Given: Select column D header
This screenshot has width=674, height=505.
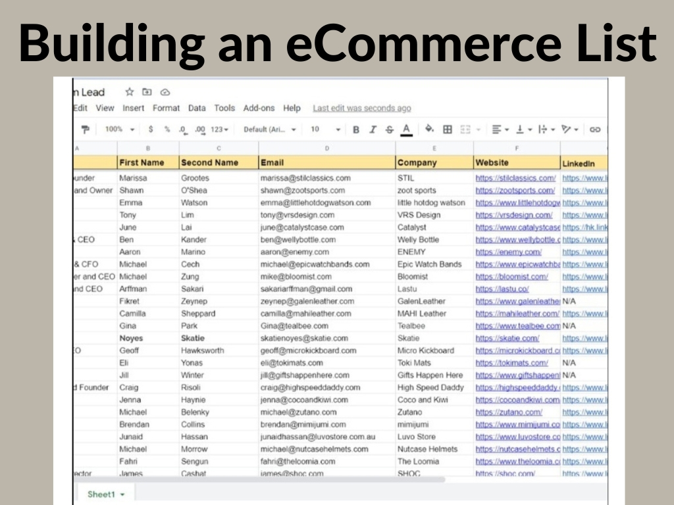Looking at the screenshot, I should coord(326,148).
